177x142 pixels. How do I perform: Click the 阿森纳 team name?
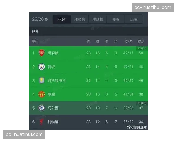point(53,53)
